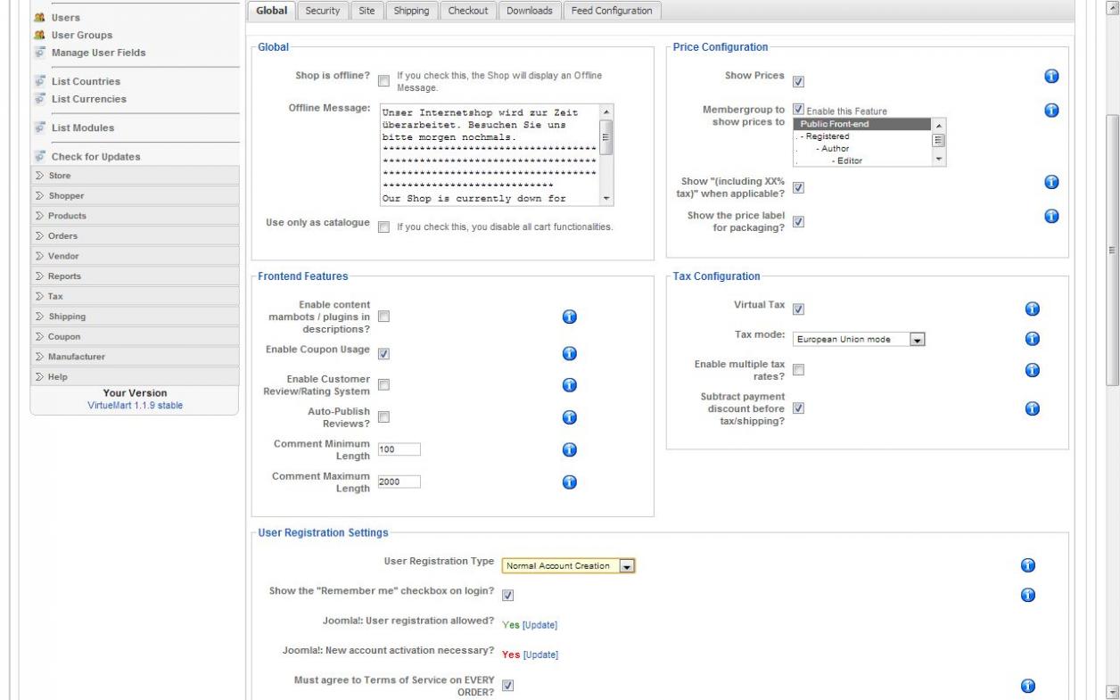Uncheck Enable Coupon Usage checkbox
The width and height of the screenshot is (1120, 700).
click(383, 354)
